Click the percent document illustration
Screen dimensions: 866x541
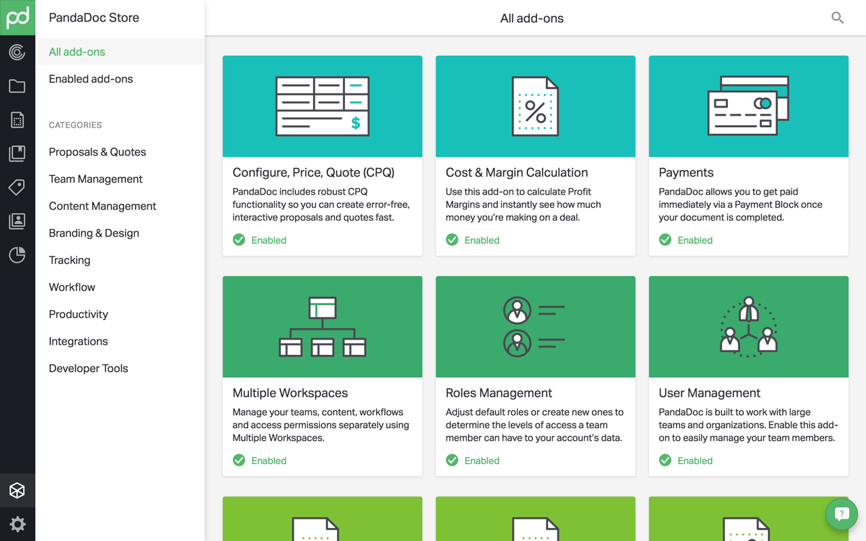tap(535, 106)
